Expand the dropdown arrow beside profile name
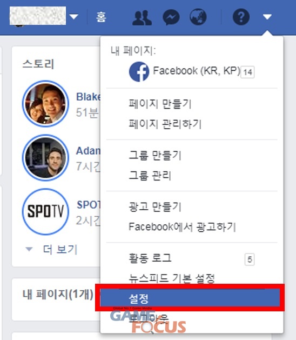 coord(74,17)
